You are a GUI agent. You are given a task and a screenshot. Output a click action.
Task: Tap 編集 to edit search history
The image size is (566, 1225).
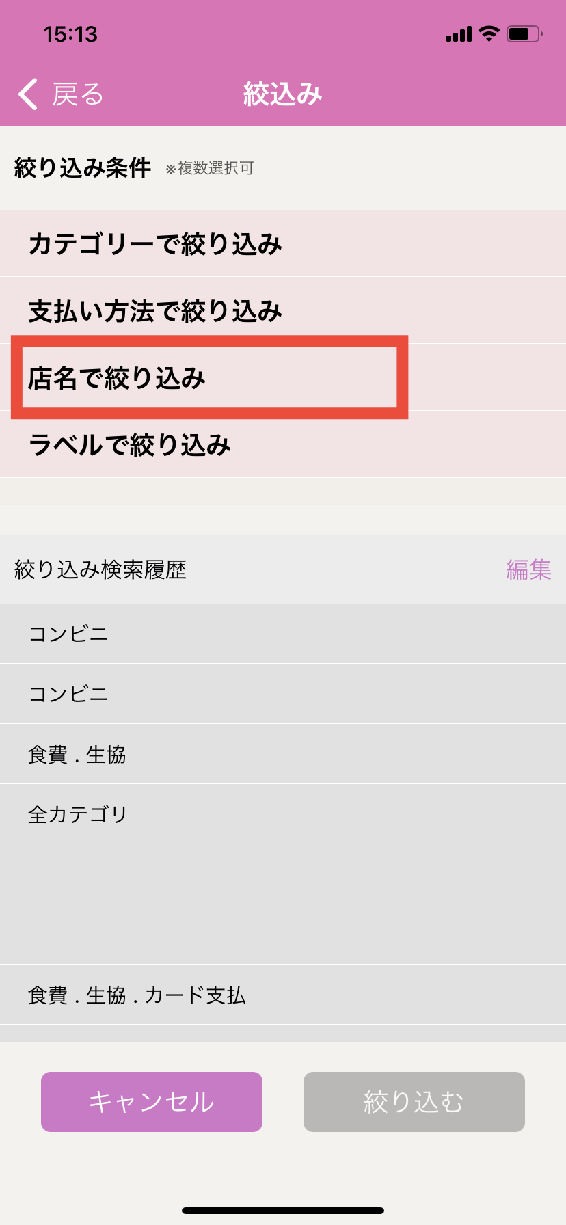click(528, 569)
